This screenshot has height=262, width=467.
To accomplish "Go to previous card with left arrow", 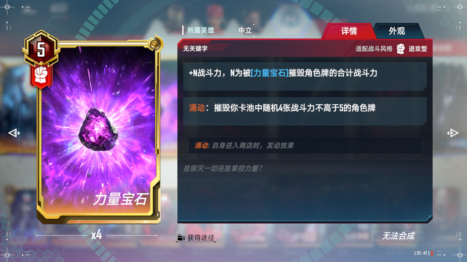I will click(x=14, y=133).
